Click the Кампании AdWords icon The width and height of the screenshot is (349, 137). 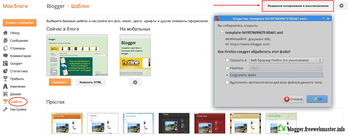tap(5, 86)
